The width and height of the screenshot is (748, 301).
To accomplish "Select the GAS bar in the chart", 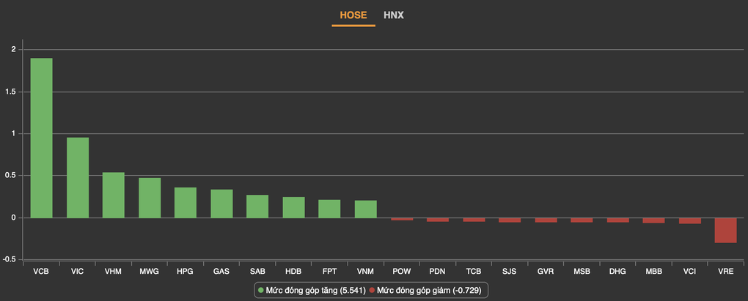I will [x=221, y=204].
